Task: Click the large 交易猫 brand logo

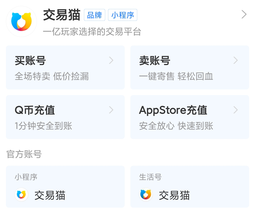Action: [x=21, y=21]
